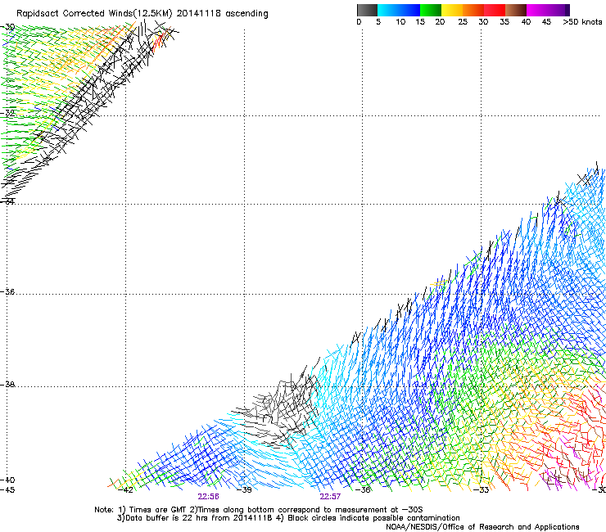Click the brown 35-40 knots legend segment

click(516, 10)
